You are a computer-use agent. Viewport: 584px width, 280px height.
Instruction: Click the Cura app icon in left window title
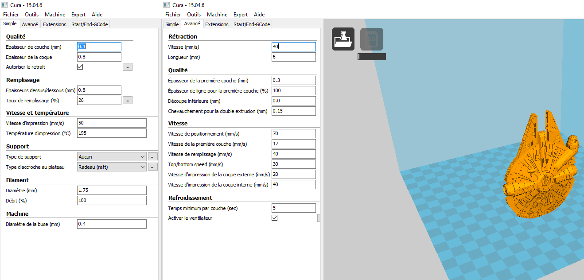(5, 4)
